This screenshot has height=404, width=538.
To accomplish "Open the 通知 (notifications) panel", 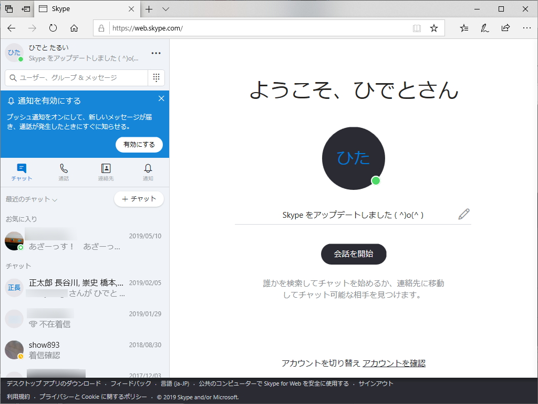I will 148,172.
